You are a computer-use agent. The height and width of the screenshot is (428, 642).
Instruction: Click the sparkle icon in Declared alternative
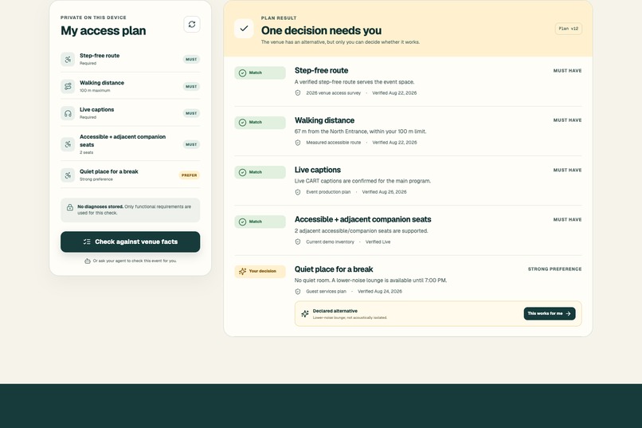(305, 314)
